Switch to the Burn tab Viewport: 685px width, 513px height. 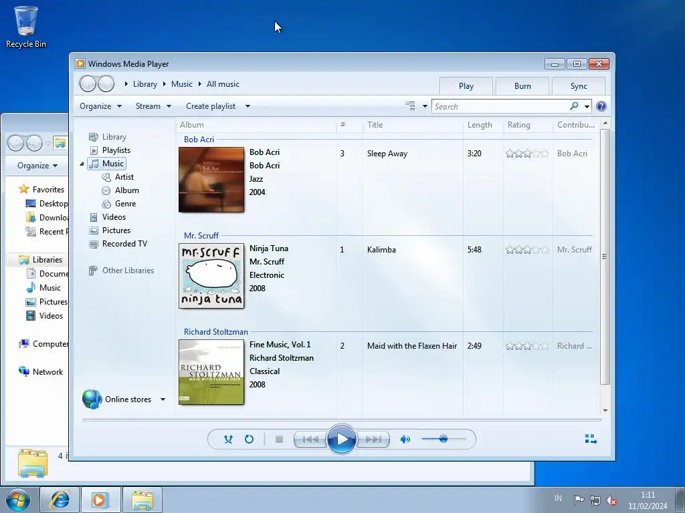[x=522, y=86]
